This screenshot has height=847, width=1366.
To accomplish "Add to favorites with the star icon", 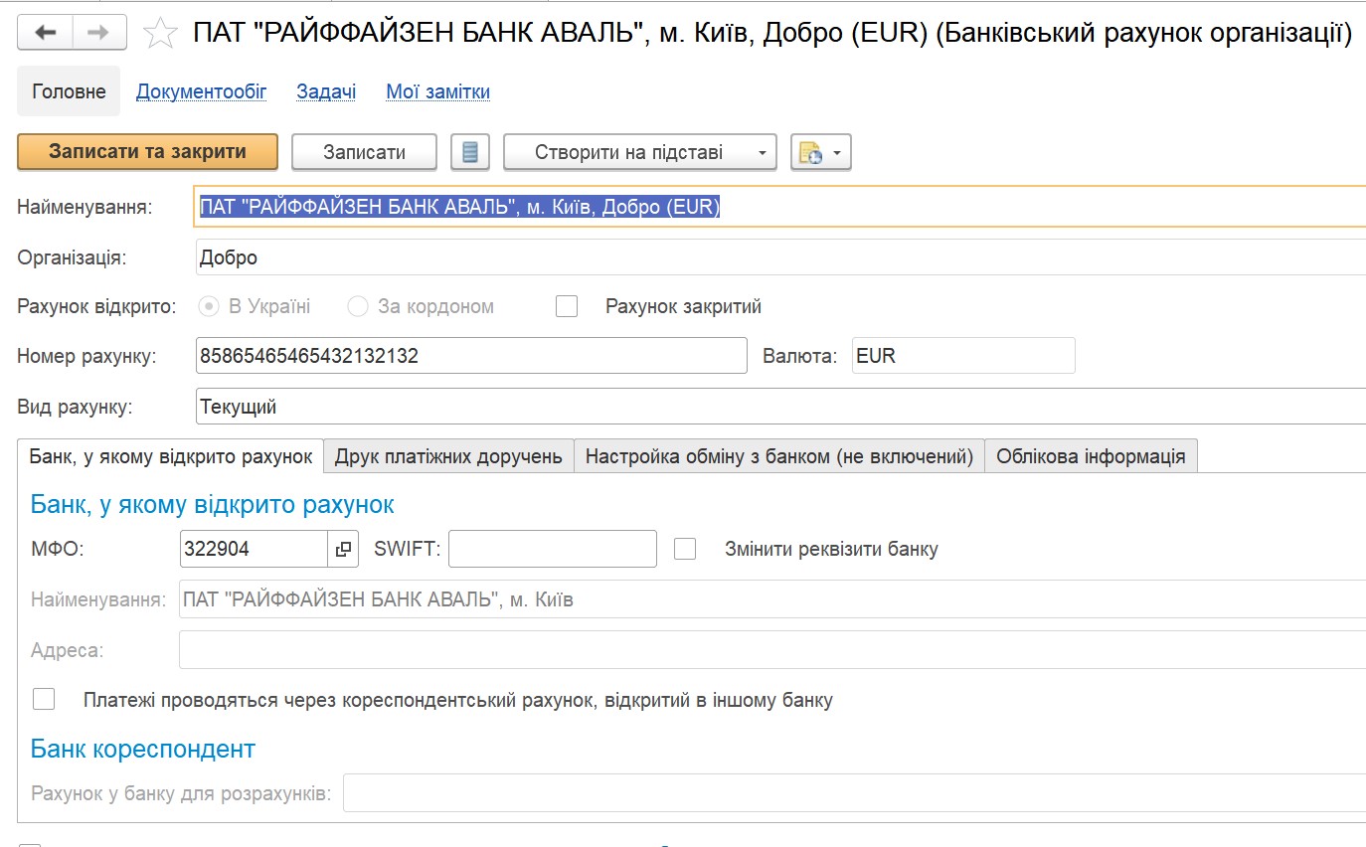I will coord(160,34).
